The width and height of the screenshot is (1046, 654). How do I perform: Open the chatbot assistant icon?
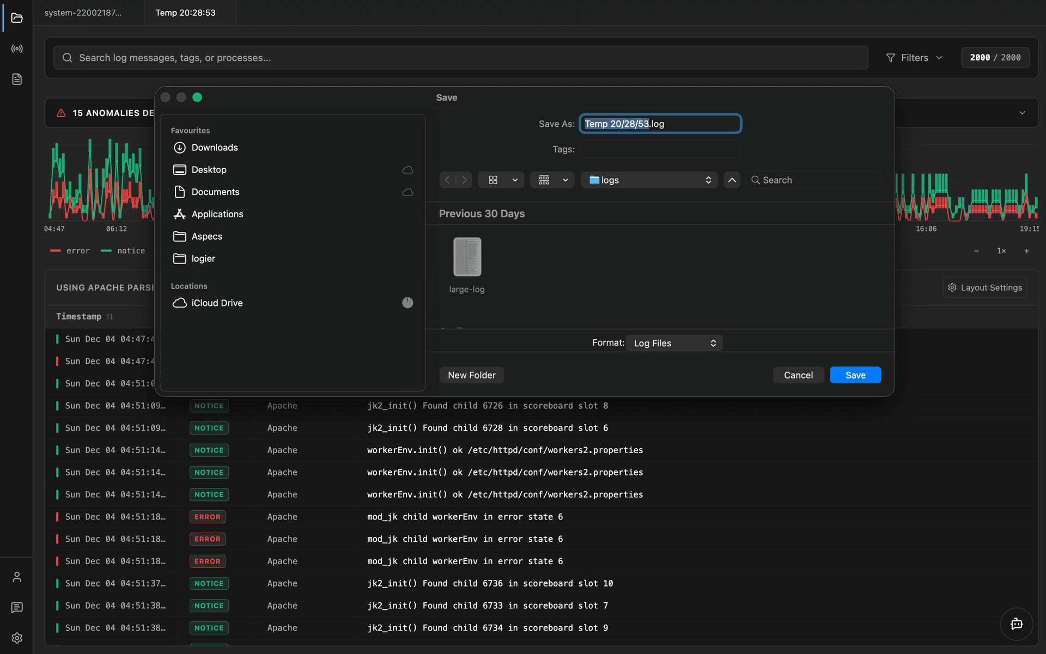click(1017, 624)
